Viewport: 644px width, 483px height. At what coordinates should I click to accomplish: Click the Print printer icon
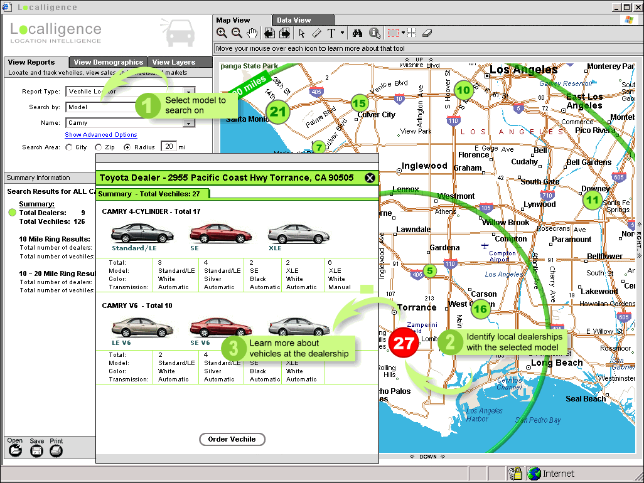click(56, 451)
